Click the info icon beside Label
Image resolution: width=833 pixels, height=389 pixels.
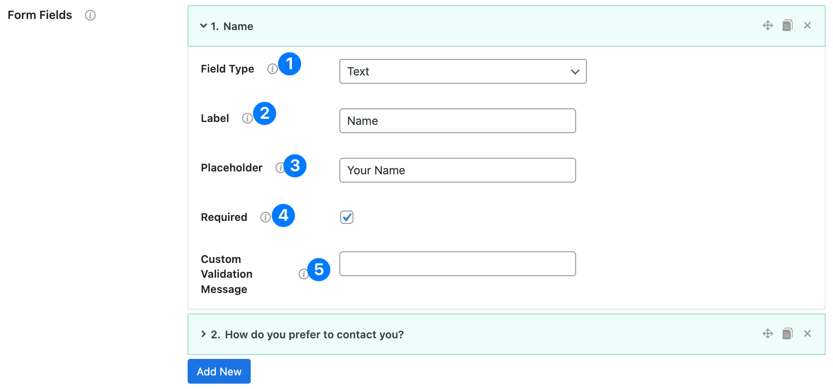pos(247,118)
